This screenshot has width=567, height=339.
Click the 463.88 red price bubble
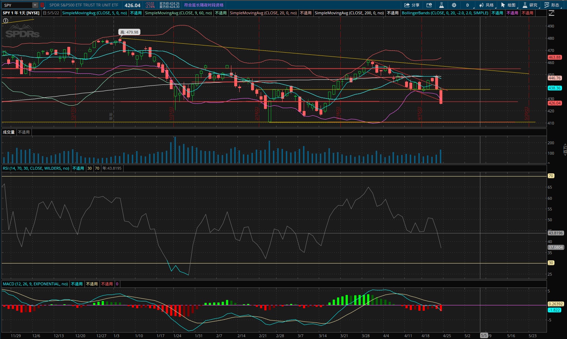pos(554,57)
